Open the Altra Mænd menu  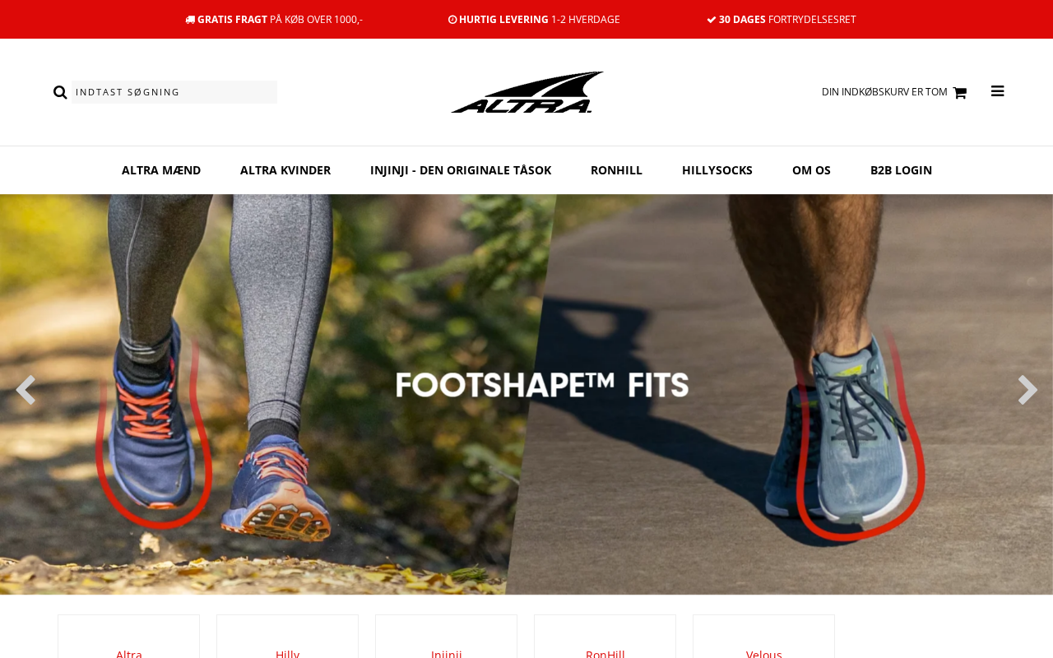[161, 170]
